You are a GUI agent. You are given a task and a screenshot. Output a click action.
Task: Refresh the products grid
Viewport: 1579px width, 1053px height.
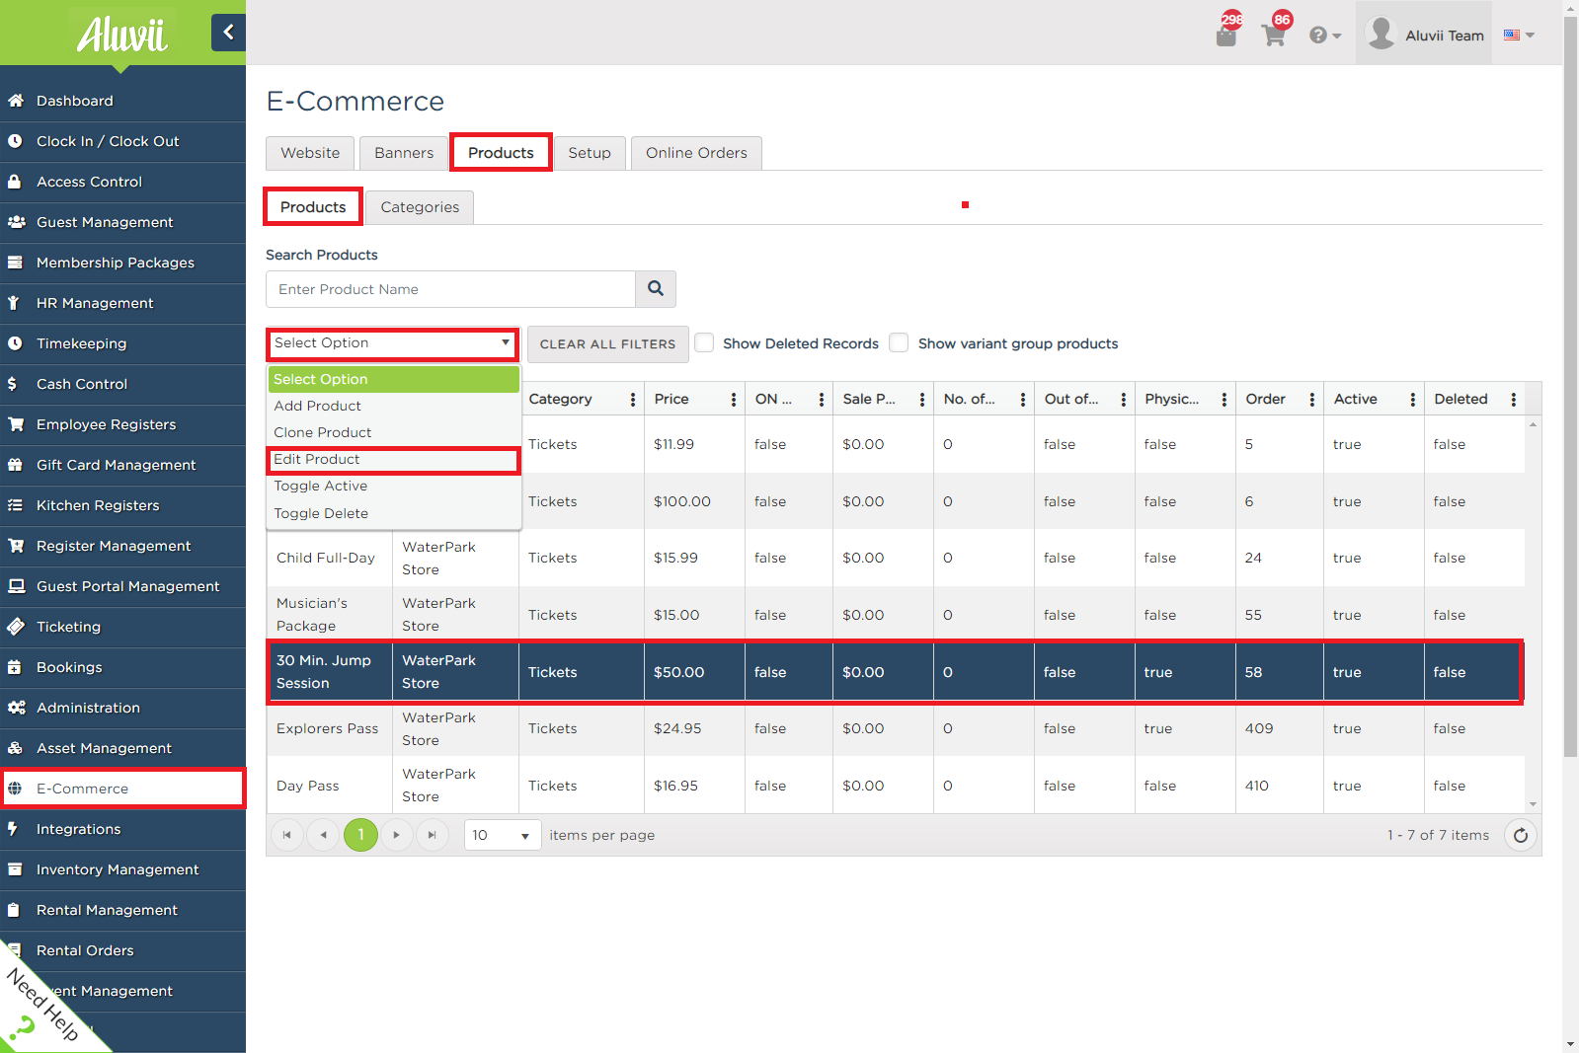pos(1521,835)
